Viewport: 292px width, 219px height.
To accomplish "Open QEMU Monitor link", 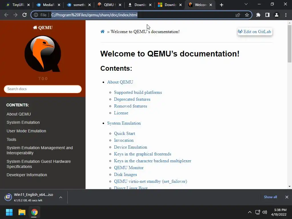I will (129, 168).
